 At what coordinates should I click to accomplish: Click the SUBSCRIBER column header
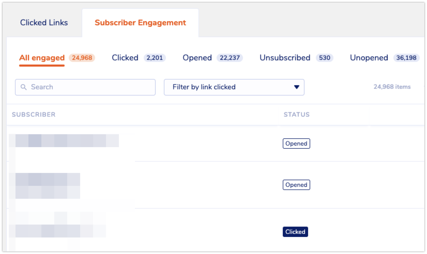[34, 115]
